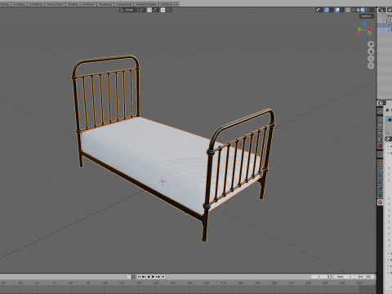The image size is (392, 294).
Task: Open the Options dropdown in viewport
Action: [x=367, y=16]
